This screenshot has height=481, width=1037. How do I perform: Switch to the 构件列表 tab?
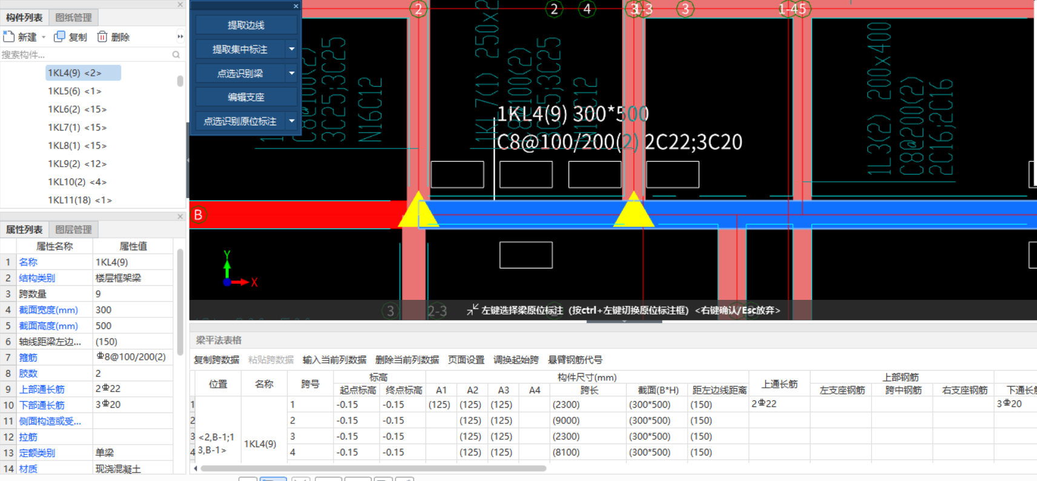click(x=24, y=18)
